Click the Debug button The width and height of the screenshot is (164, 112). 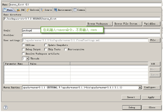[x=132, y=107]
